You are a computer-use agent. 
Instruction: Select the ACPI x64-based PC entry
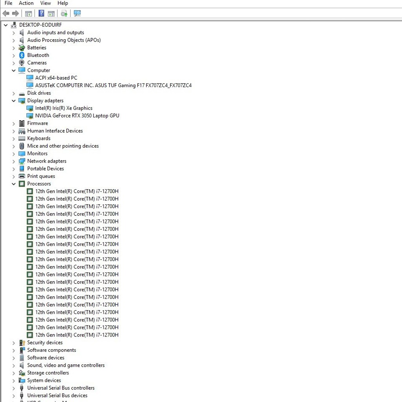tap(56, 78)
